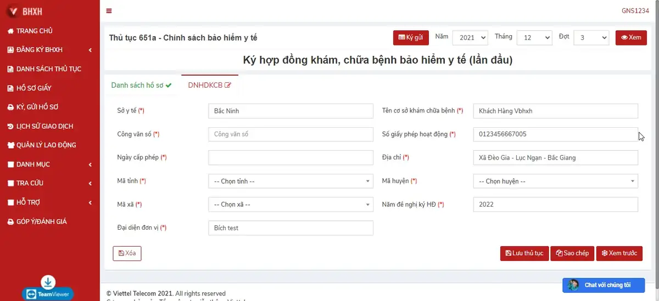Click Số giấy phép hoạt động field
This screenshot has width=659, height=301.
pos(555,134)
